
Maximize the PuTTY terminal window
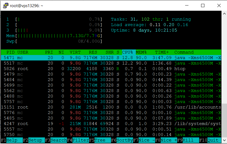(203, 5)
